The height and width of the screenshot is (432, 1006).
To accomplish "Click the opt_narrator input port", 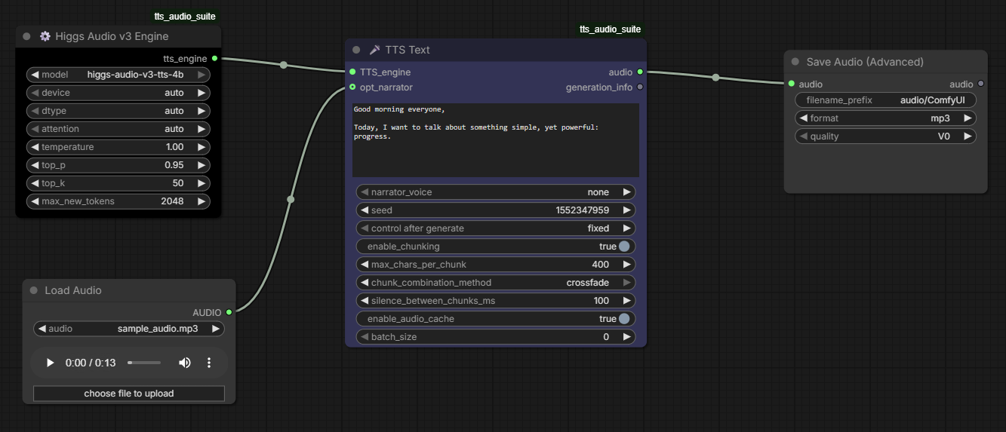I will (352, 87).
